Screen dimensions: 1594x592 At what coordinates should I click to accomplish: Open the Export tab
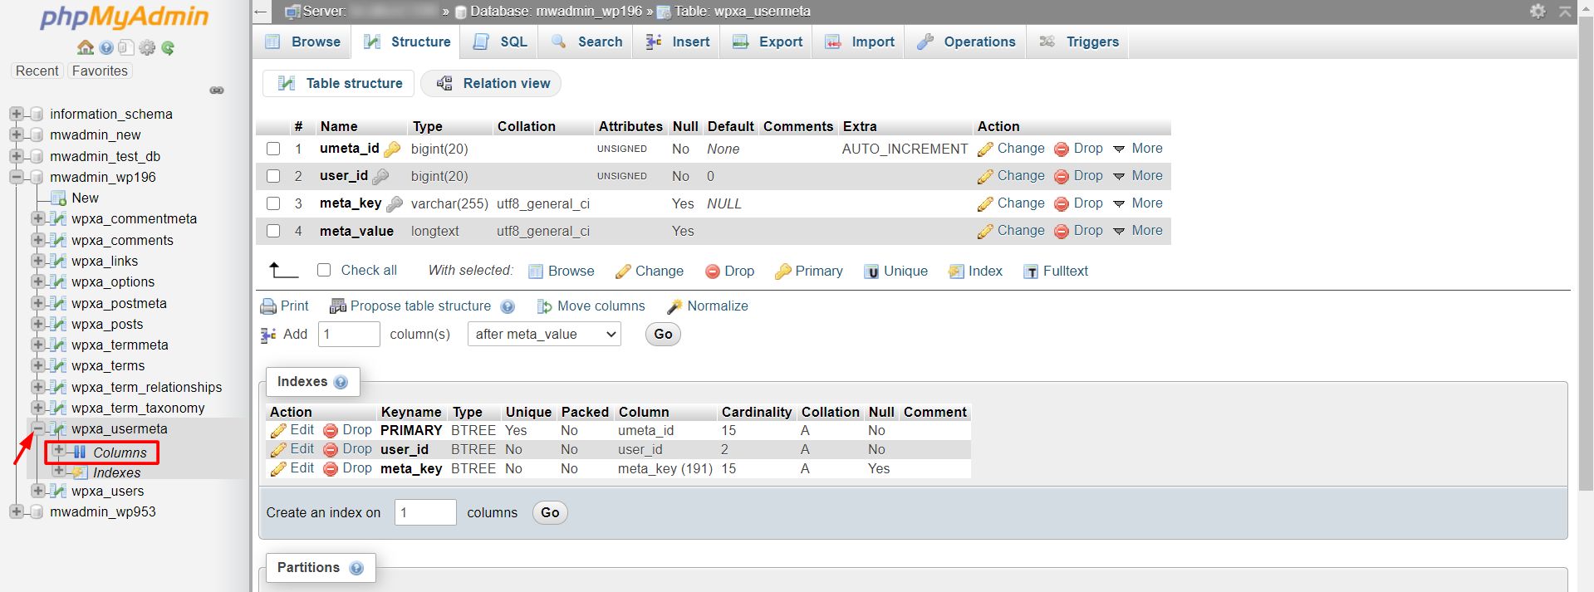click(768, 42)
